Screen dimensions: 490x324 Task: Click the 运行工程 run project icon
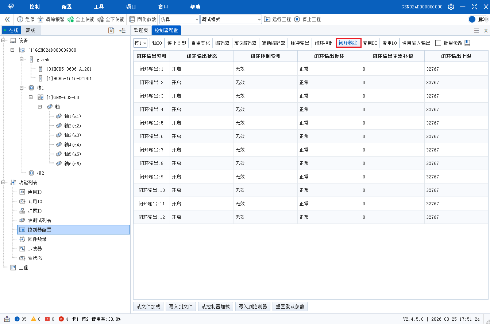coord(267,19)
